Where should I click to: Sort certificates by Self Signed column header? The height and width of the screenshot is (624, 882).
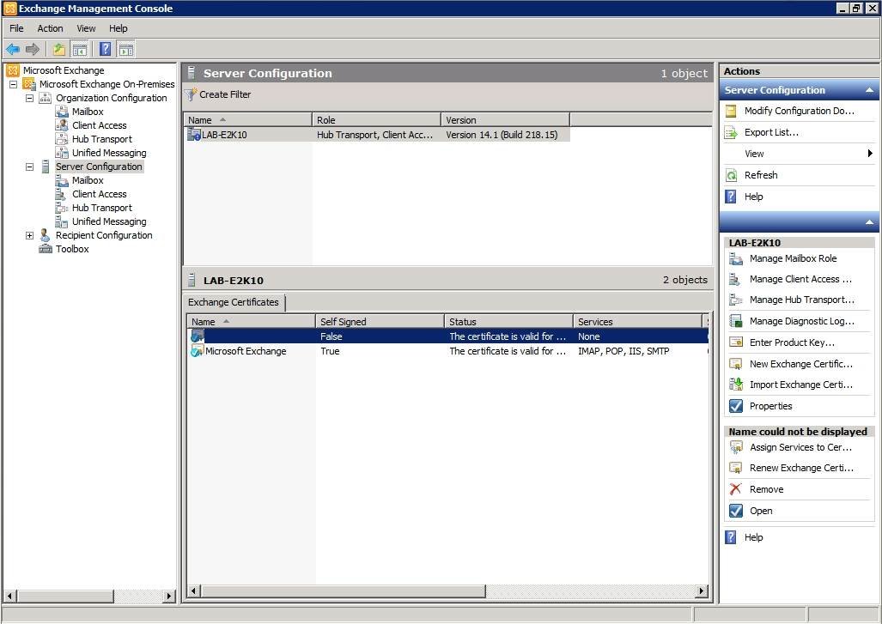coord(380,322)
